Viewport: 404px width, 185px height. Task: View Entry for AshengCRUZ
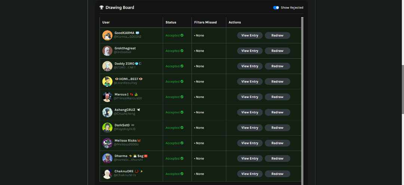250,112
